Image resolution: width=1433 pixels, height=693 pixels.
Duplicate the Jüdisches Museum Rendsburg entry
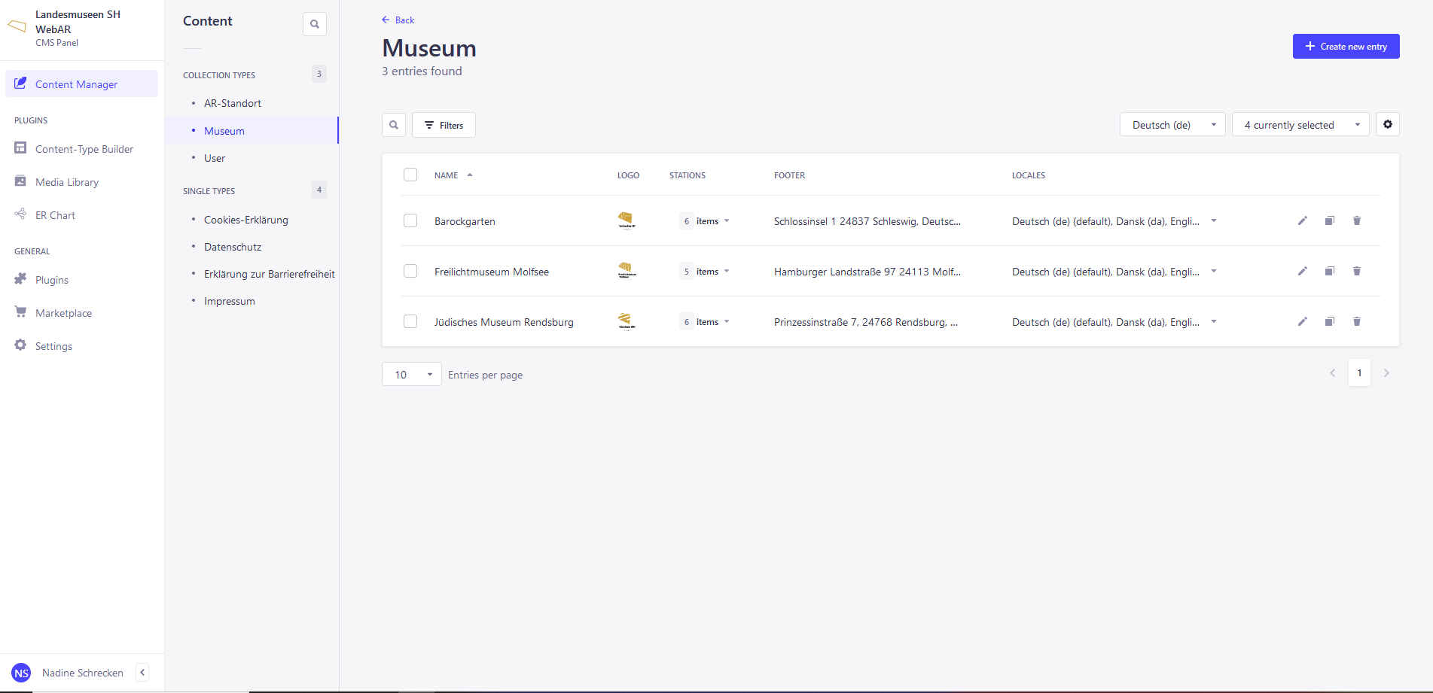1330,321
